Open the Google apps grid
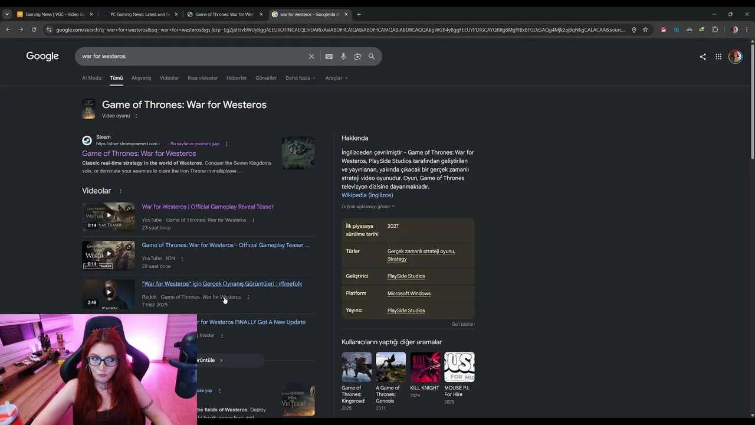 (718, 57)
